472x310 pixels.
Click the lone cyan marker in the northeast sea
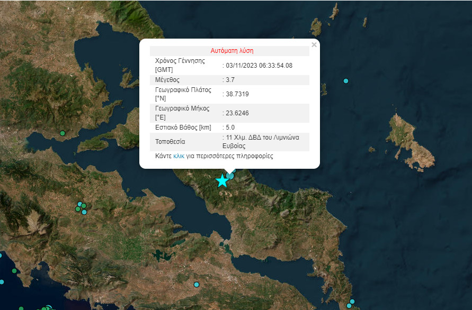pyautogui.click(x=346, y=81)
